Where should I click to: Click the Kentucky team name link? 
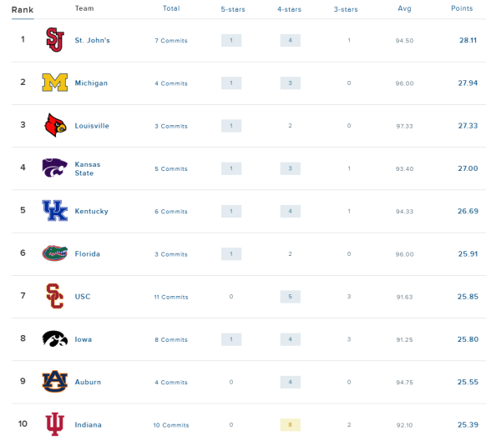[x=91, y=212]
